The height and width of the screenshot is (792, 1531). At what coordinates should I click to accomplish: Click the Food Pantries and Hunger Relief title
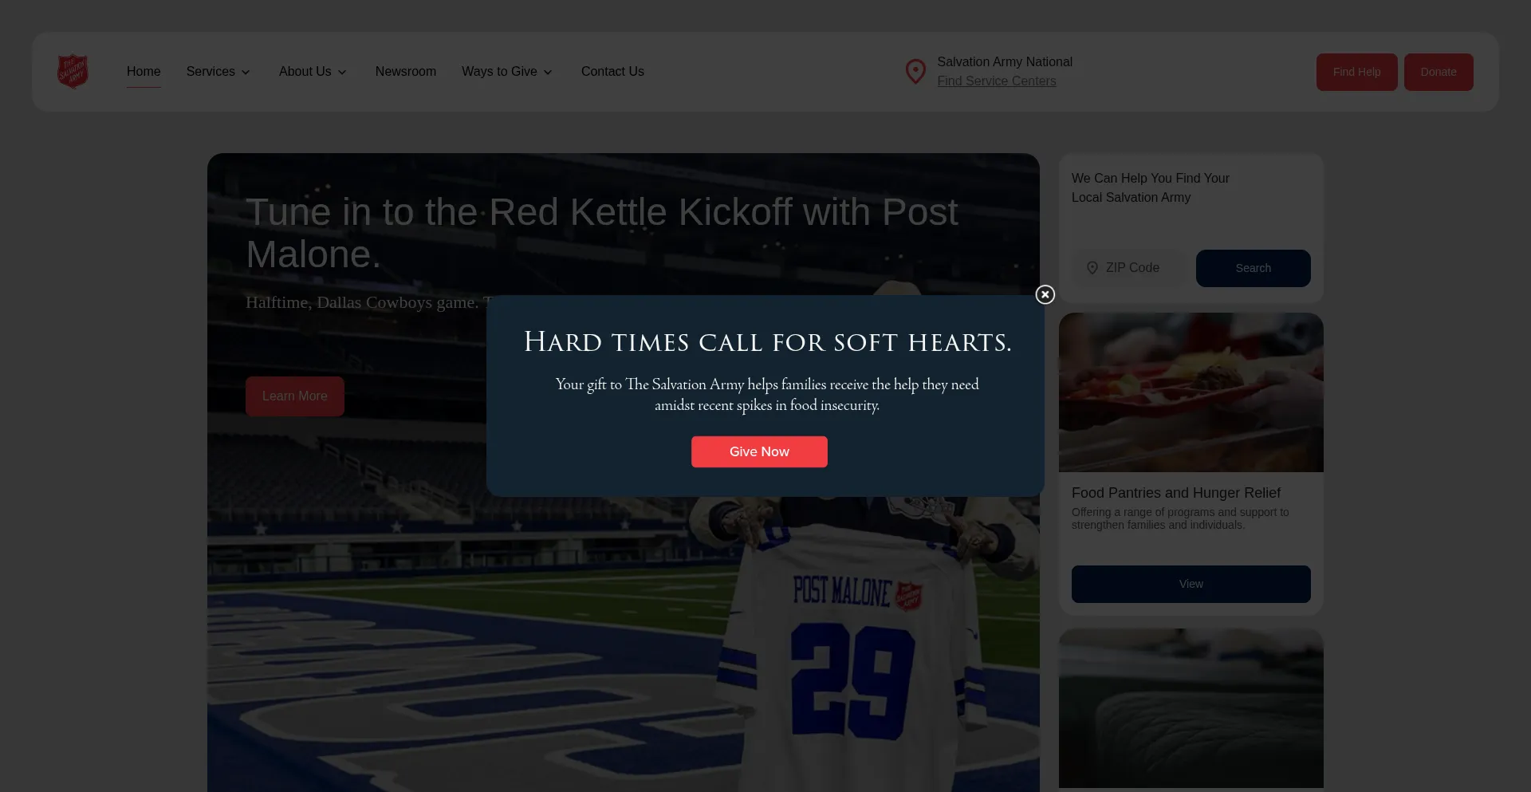click(1176, 493)
